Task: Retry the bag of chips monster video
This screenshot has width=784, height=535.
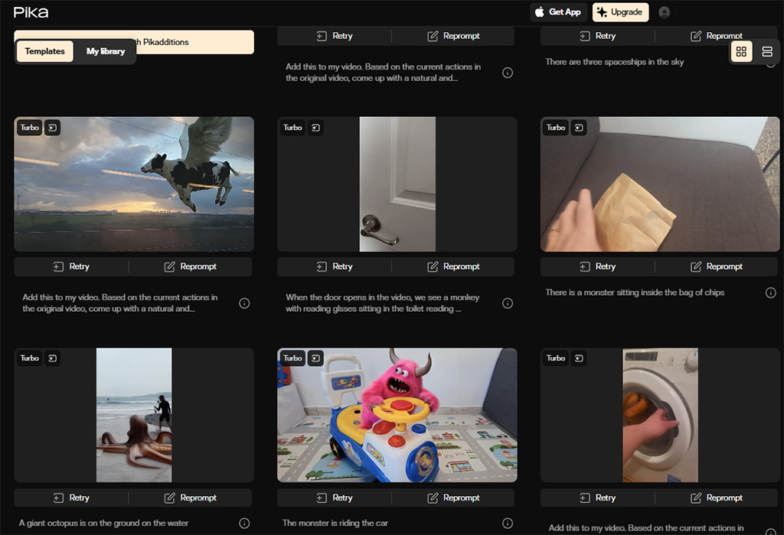Action: pos(597,267)
